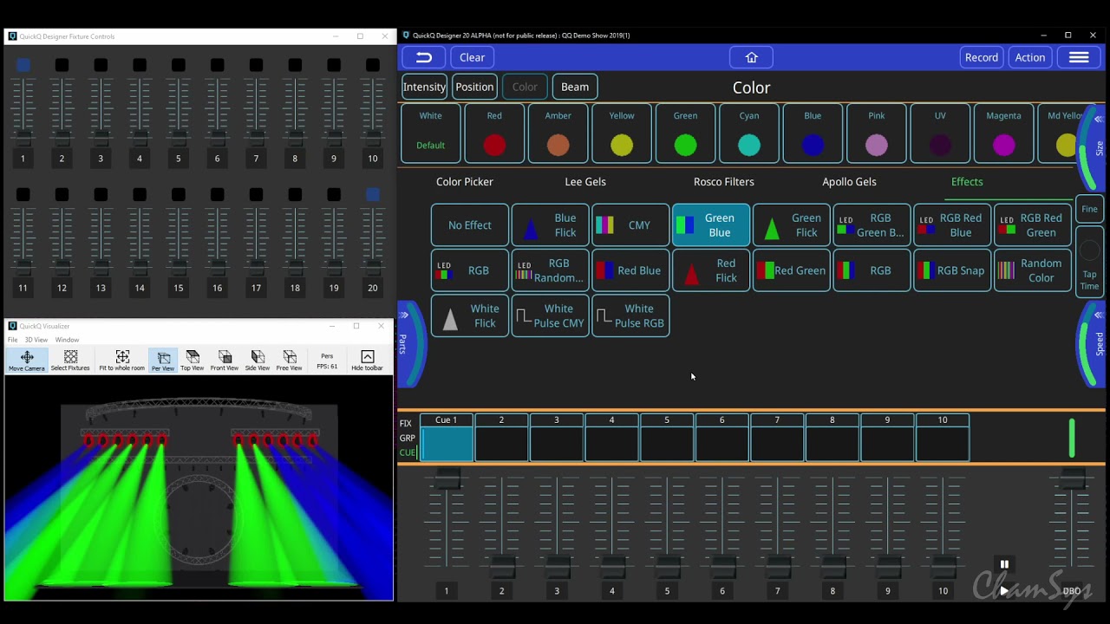Switch to the Color Picker tab
Image resolution: width=1110 pixels, height=624 pixels.
pos(464,182)
